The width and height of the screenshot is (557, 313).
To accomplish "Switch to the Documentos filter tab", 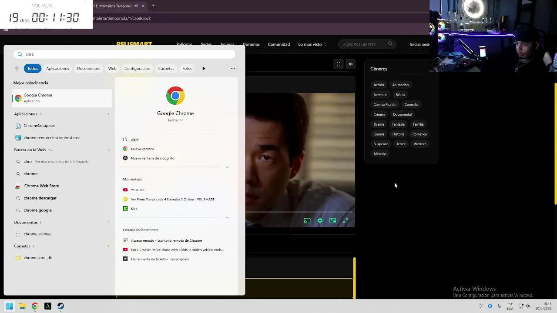I will click(x=88, y=68).
